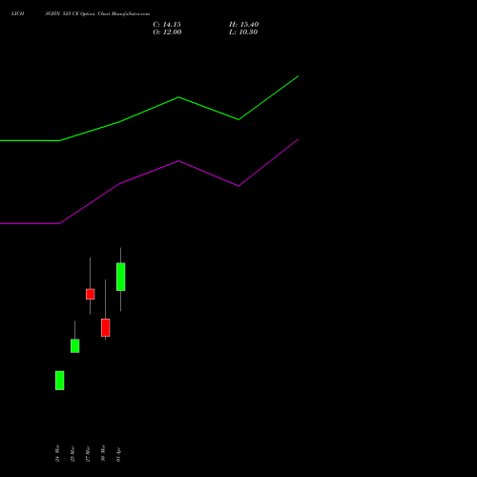Click the low price value L: 10.30
477x477 pixels.
(243, 32)
